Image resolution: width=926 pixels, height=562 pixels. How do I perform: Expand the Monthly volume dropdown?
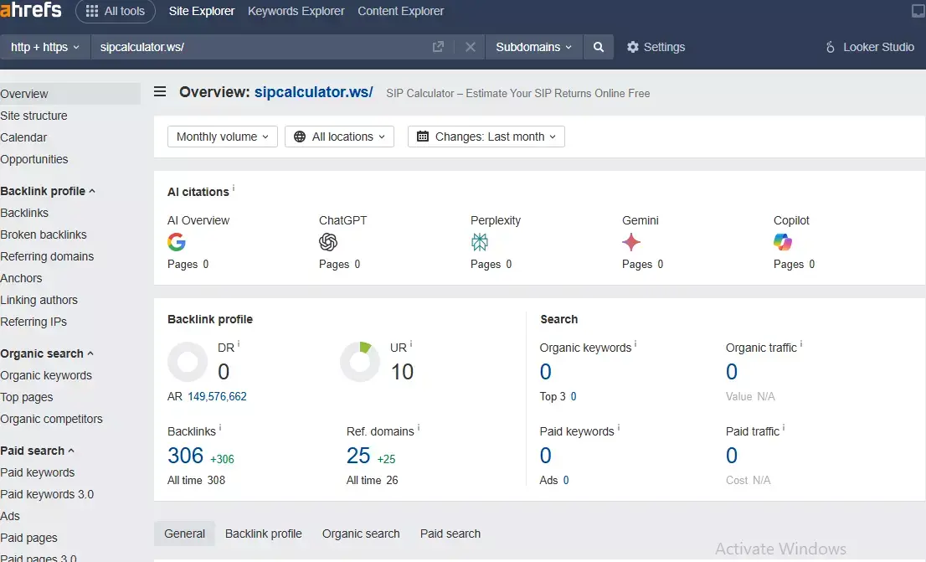[x=223, y=137]
